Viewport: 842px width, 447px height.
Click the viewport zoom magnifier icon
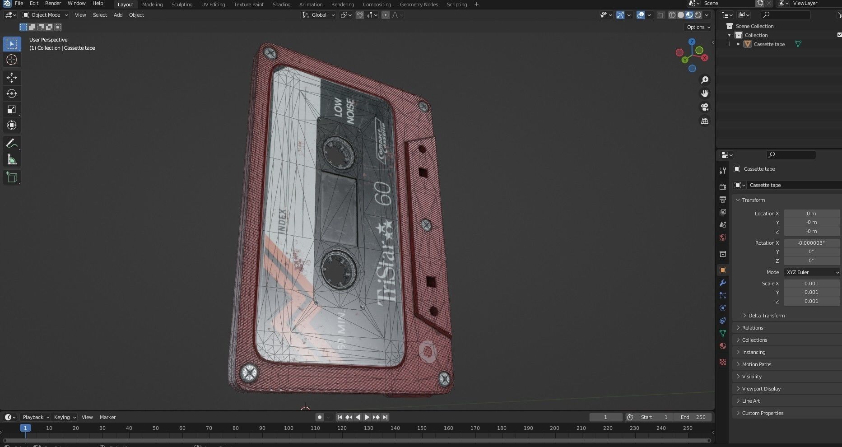click(704, 80)
